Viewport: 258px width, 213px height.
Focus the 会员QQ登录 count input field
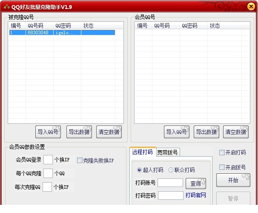pyautogui.click(x=48, y=160)
